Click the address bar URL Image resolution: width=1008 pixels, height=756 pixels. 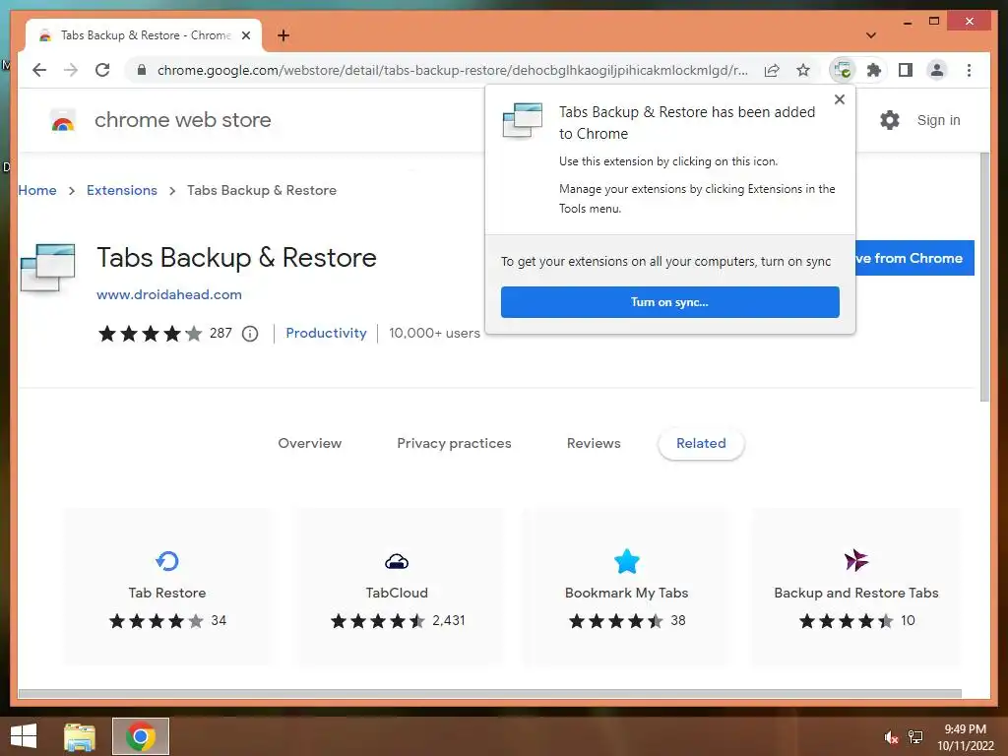click(x=452, y=70)
